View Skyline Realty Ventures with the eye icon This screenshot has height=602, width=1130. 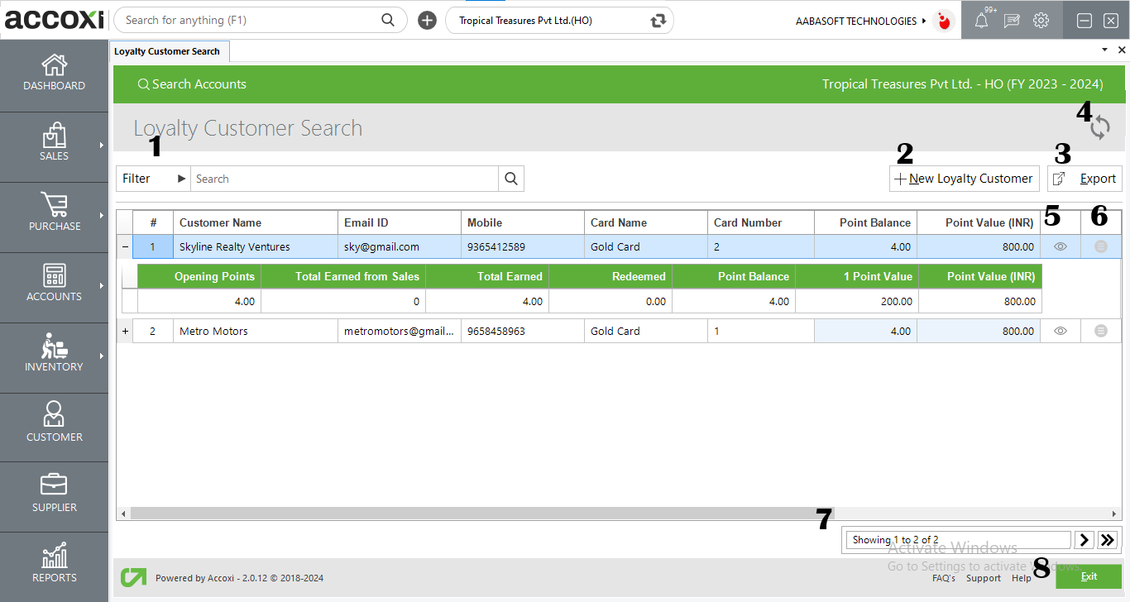click(x=1060, y=246)
